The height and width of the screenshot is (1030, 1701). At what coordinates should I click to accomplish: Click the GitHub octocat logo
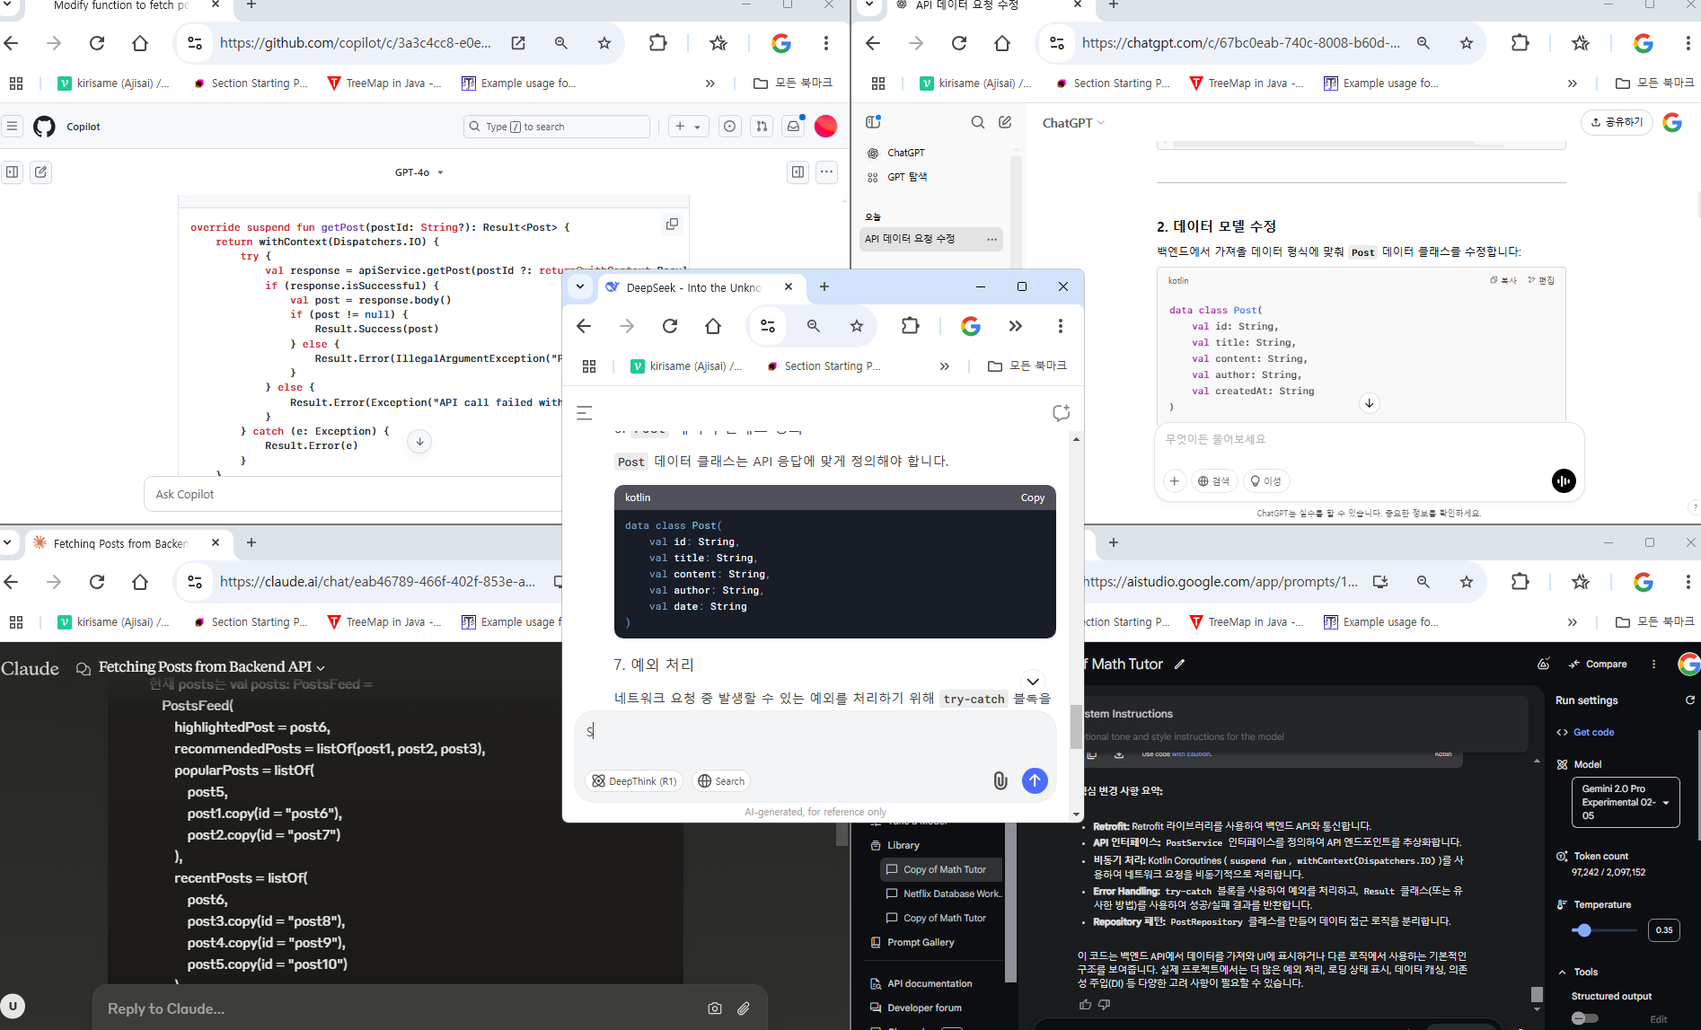tap(44, 127)
